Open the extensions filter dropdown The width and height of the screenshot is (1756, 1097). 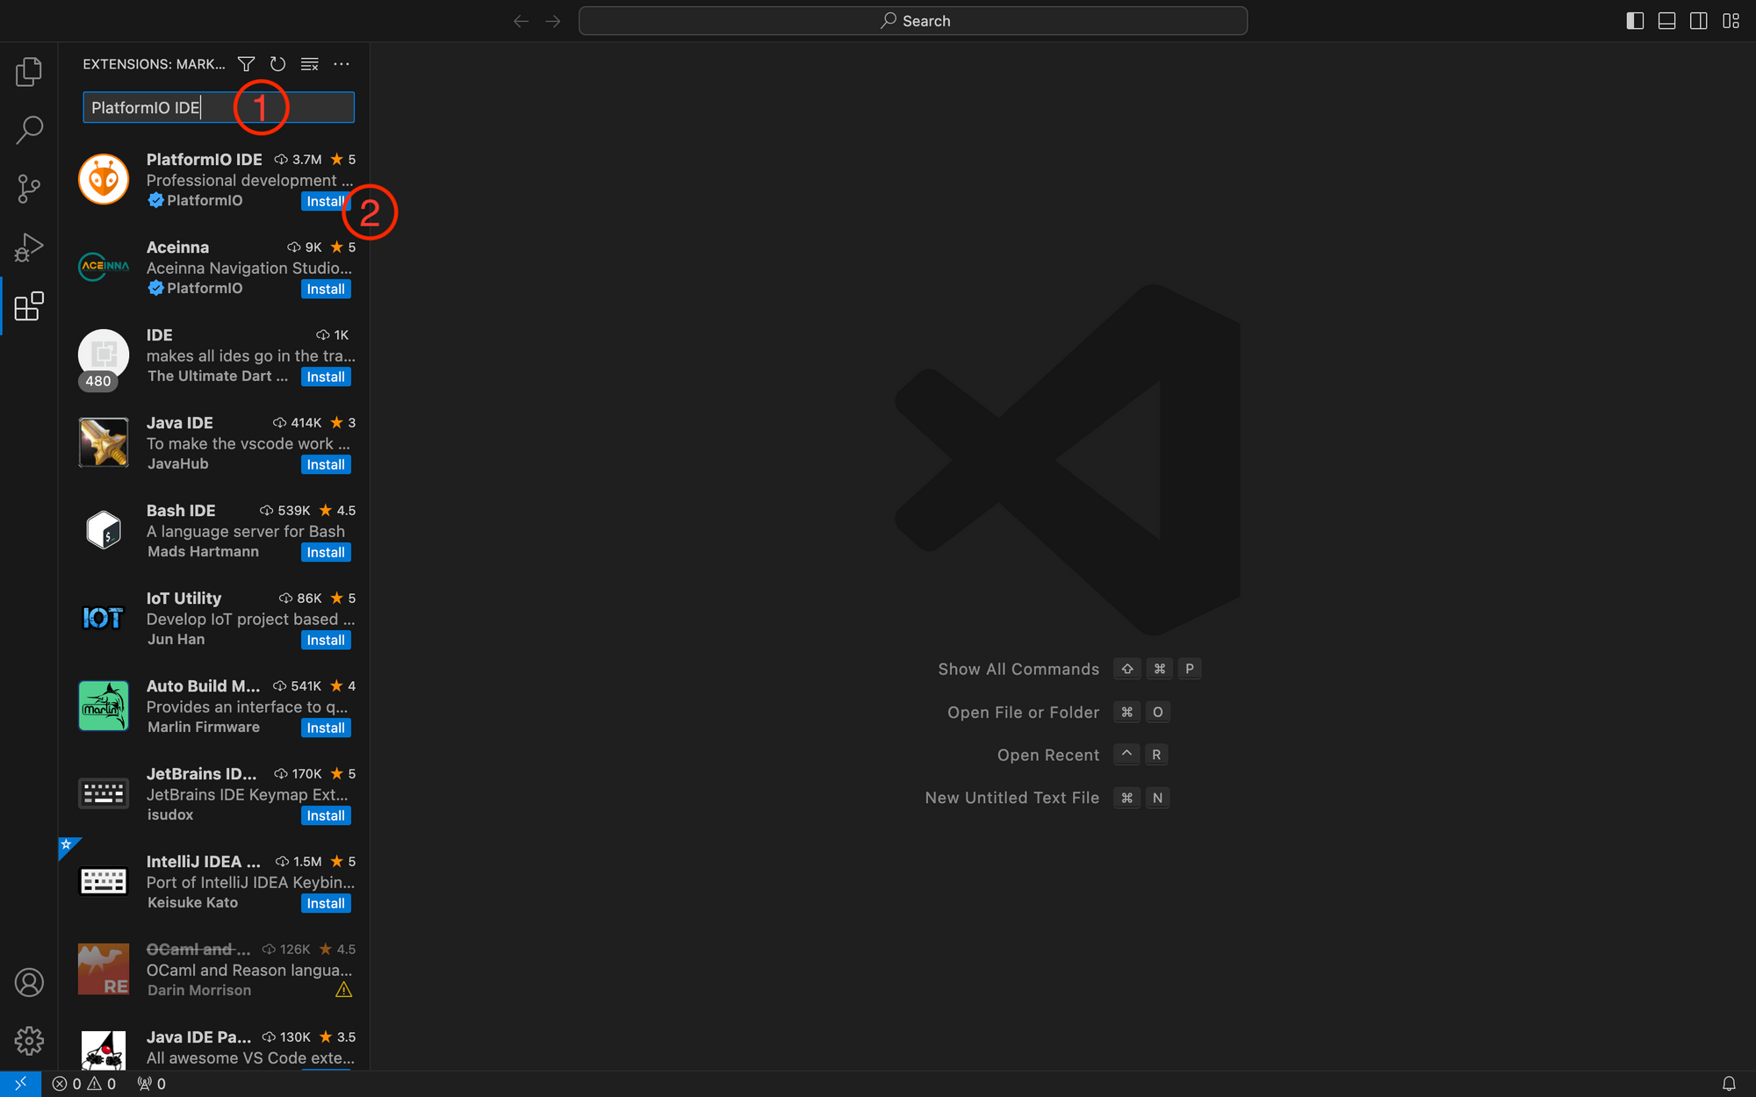click(246, 64)
